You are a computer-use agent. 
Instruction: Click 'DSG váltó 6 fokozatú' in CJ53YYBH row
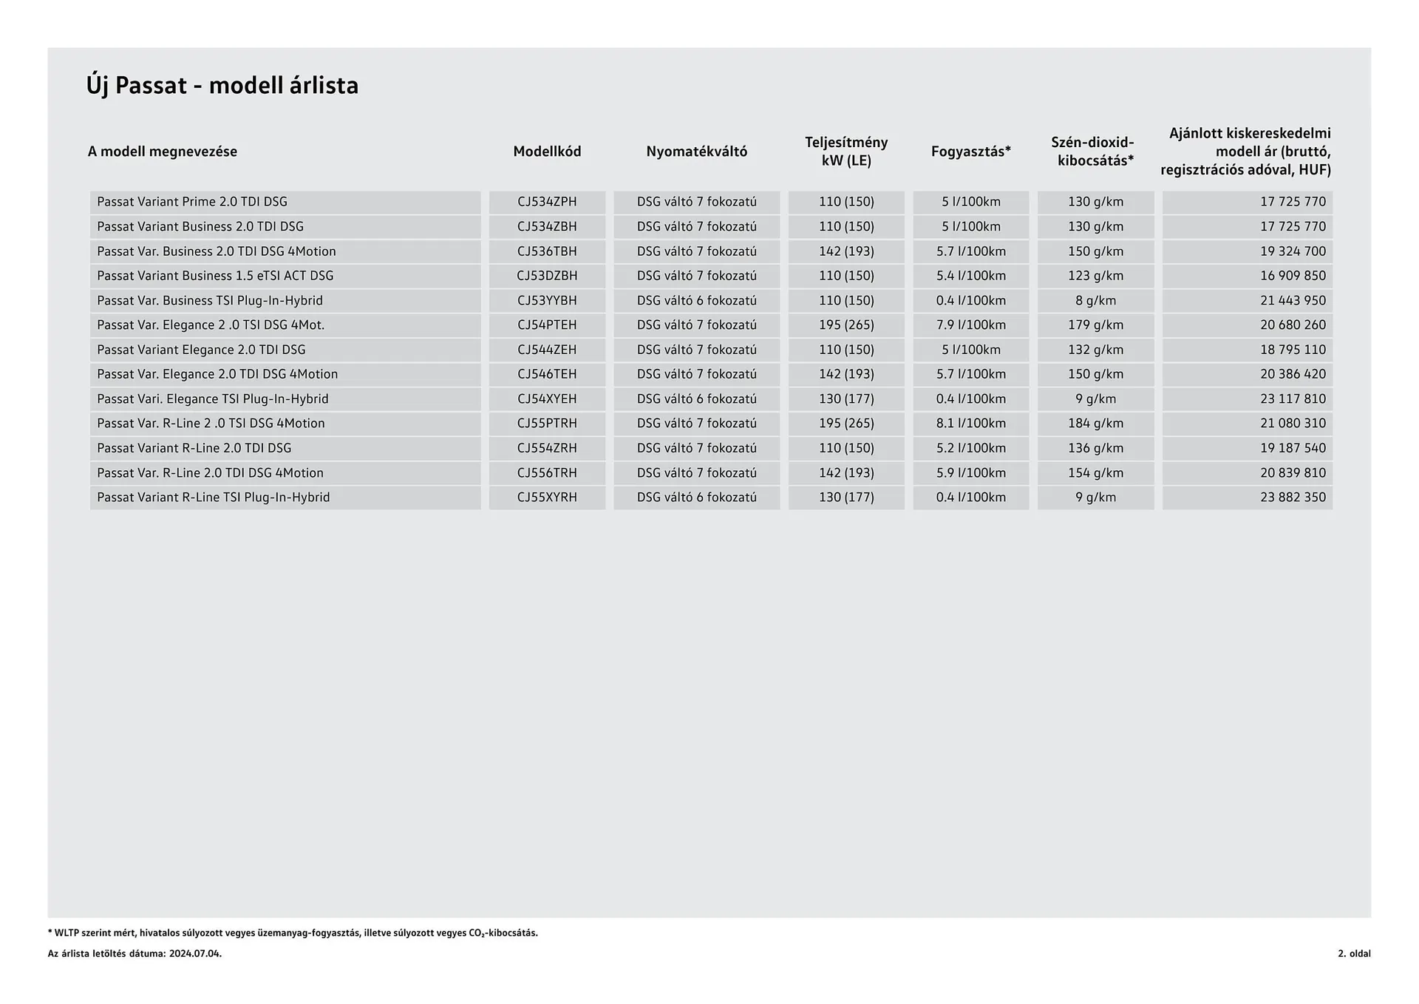coord(696,300)
